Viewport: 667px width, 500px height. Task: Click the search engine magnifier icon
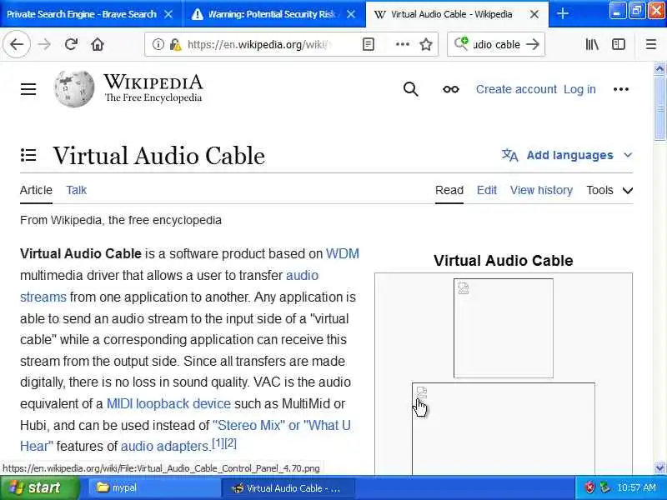coord(461,43)
